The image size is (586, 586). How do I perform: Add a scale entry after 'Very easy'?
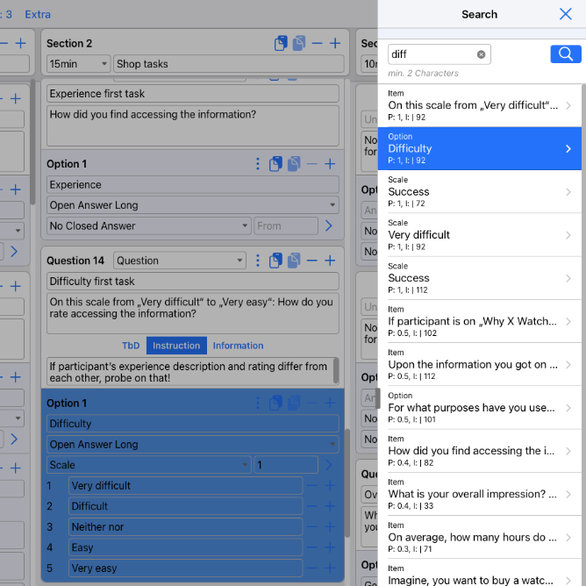coord(330,568)
